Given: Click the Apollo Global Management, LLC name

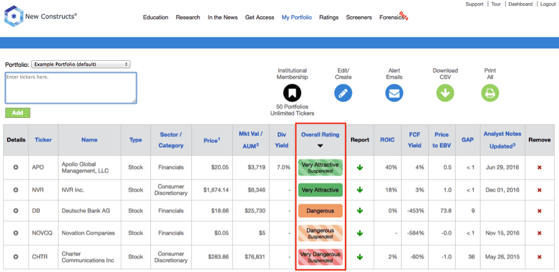Looking at the screenshot, I should point(84,168).
